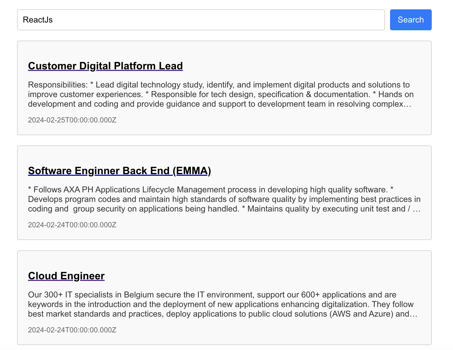Click inside the ReactJs search field
This screenshot has width=453, height=350.
(x=181, y=20)
